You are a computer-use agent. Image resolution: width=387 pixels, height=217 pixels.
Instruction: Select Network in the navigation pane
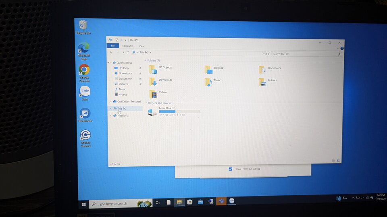point(123,115)
